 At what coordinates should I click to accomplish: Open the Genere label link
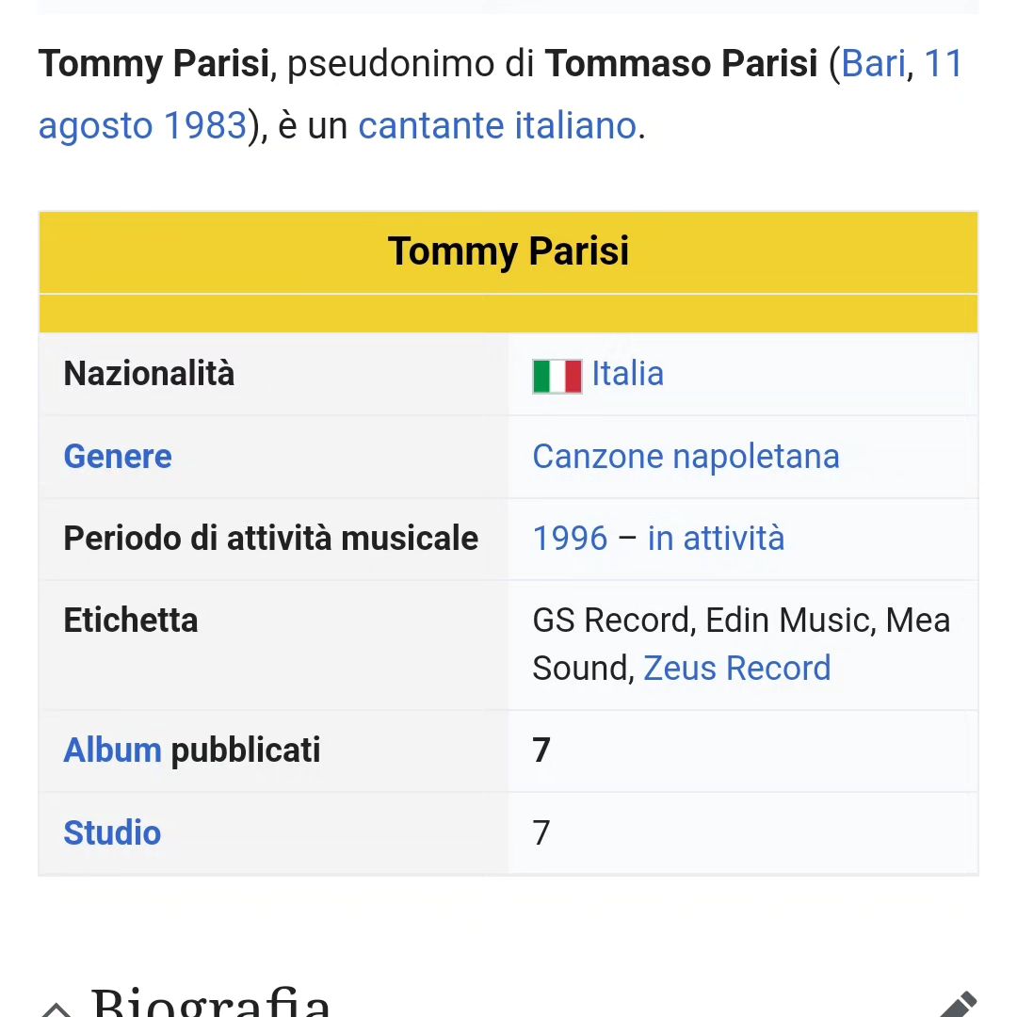point(118,457)
